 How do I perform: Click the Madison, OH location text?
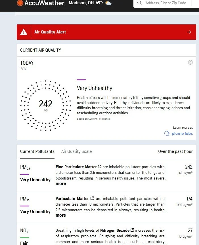81,3
